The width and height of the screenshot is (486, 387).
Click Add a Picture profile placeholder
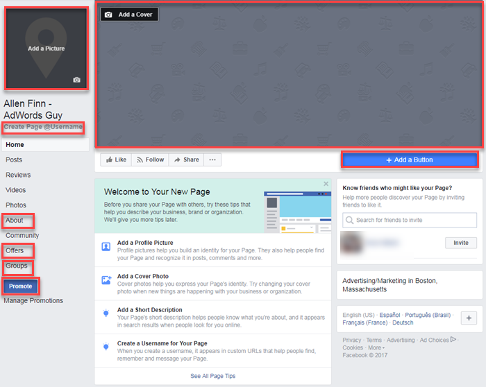point(47,49)
